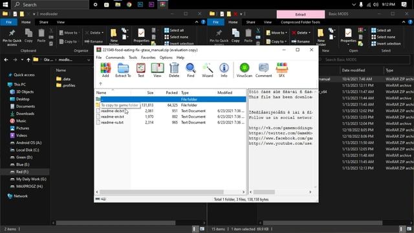Click Properties in modloader window ribbon
This screenshot has height=233, width=414.
pyautogui.click(x=141, y=36)
